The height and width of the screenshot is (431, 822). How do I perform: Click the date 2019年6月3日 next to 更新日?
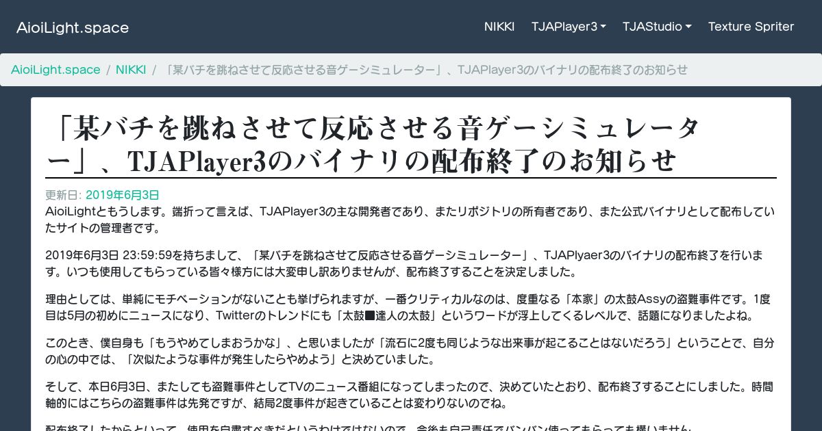tap(123, 195)
